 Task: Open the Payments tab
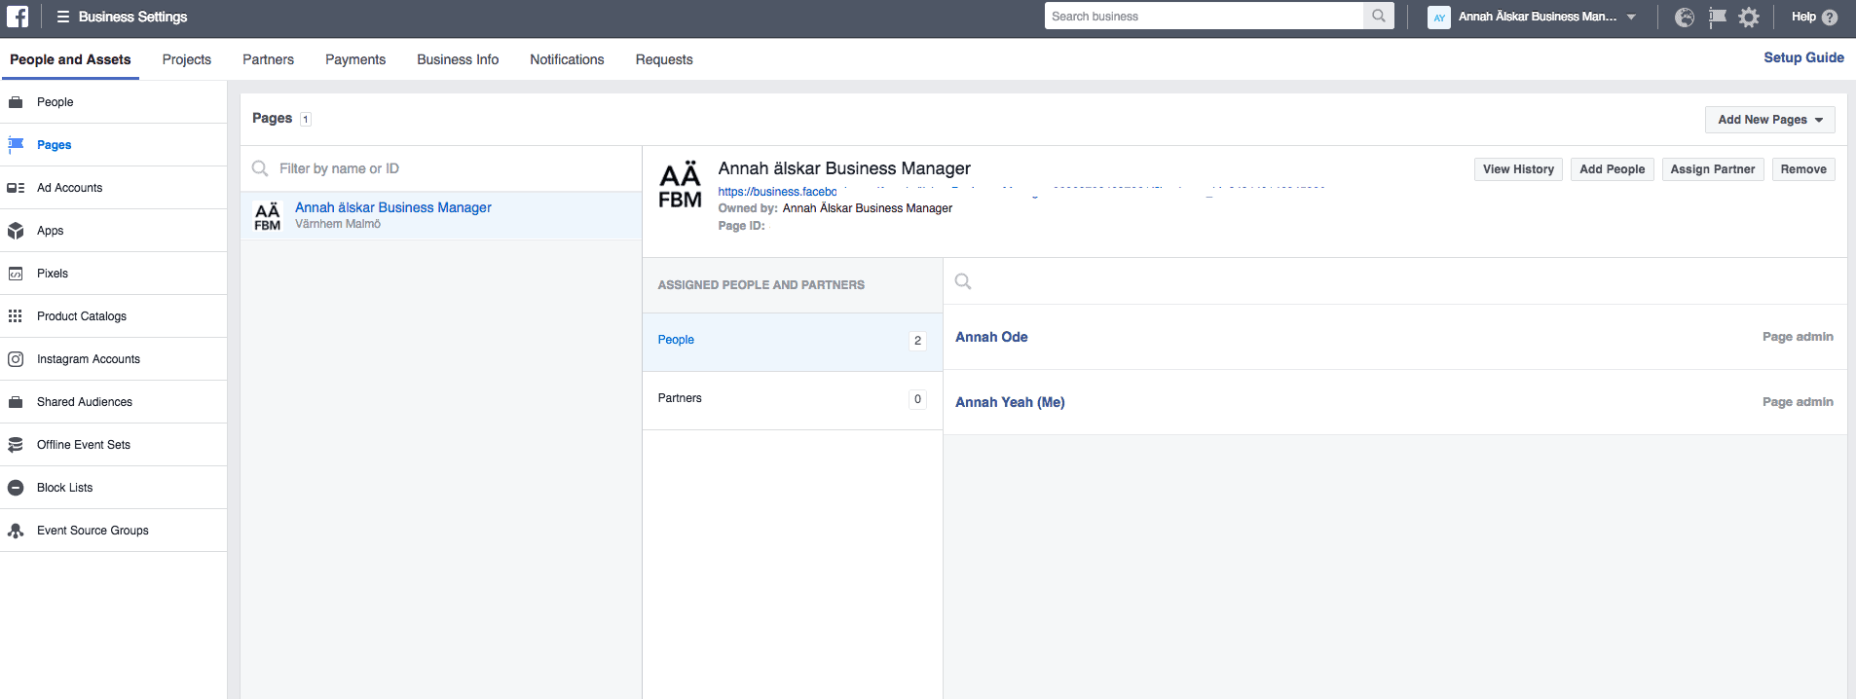pyautogui.click(x=355, y=59)
